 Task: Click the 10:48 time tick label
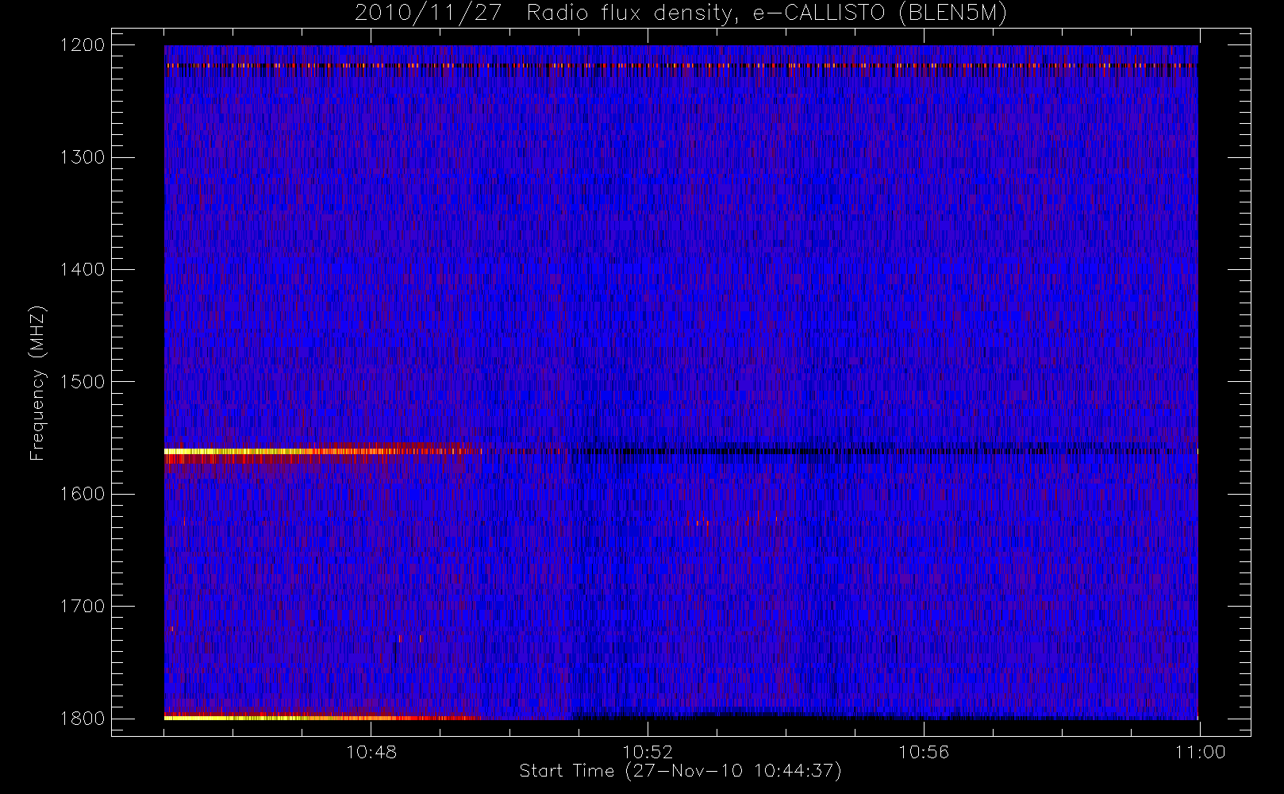pos(371,752)
